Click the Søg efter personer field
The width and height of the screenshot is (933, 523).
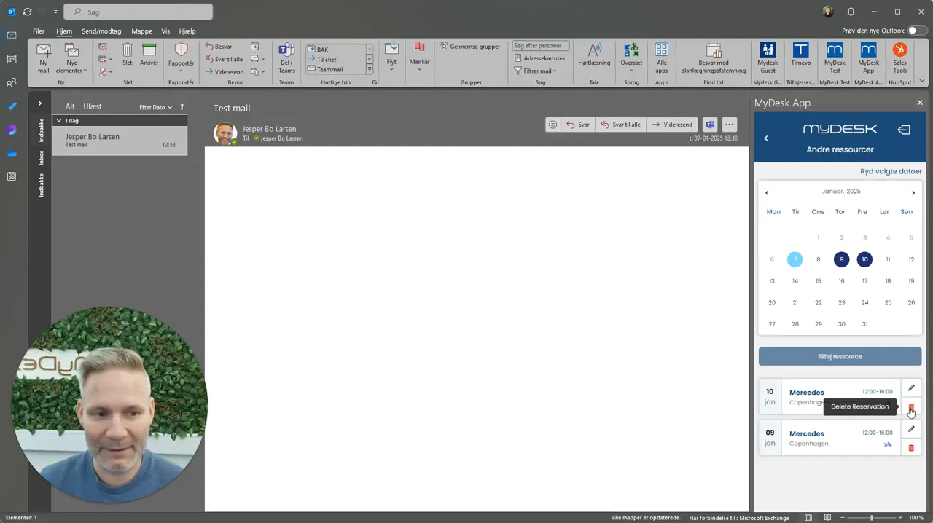pyautogui.click(x=540, y=46)
